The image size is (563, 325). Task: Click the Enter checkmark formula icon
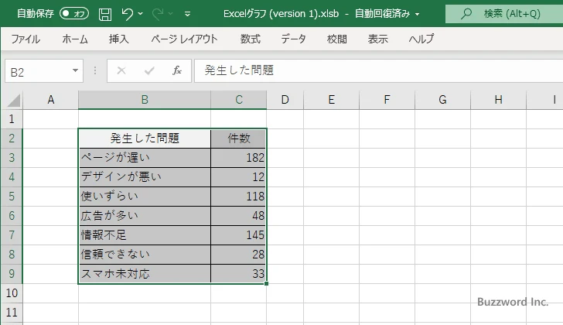pyautogui.click(x=149, y=70)
